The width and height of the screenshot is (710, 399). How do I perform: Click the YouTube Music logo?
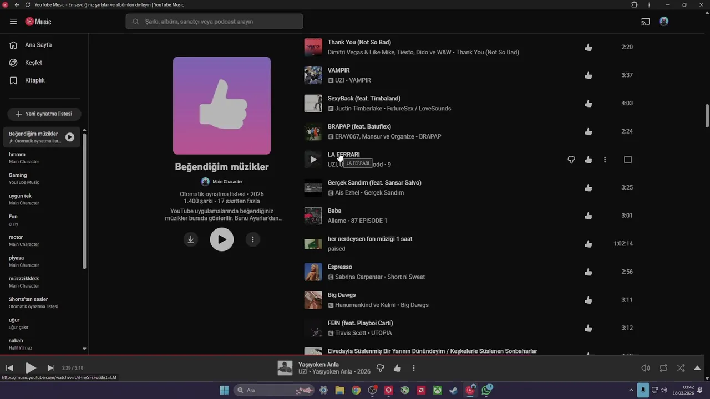click(x=38, y=22)
